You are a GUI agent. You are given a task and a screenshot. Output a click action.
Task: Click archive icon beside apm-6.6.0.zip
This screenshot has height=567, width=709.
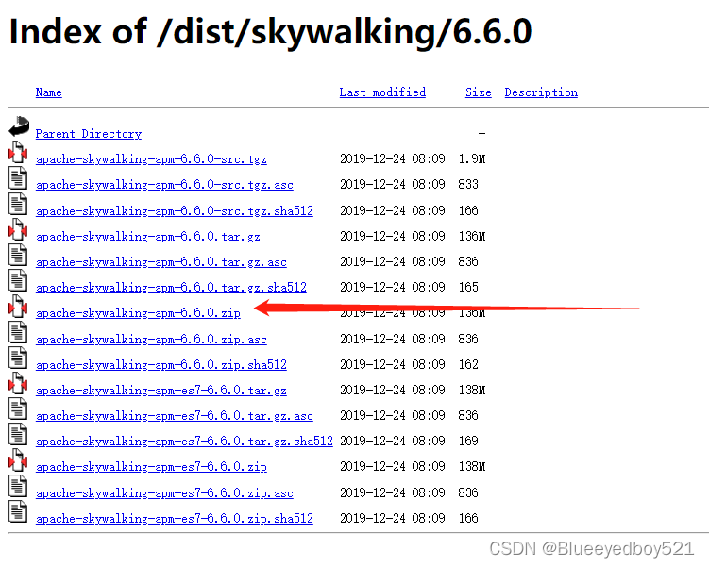pyautogui.click(x=18, y=306)
